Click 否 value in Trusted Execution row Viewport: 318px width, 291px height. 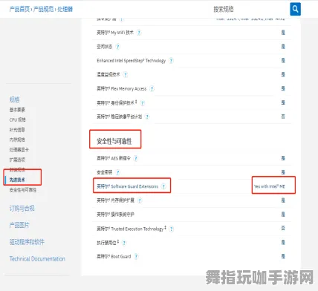283,228
